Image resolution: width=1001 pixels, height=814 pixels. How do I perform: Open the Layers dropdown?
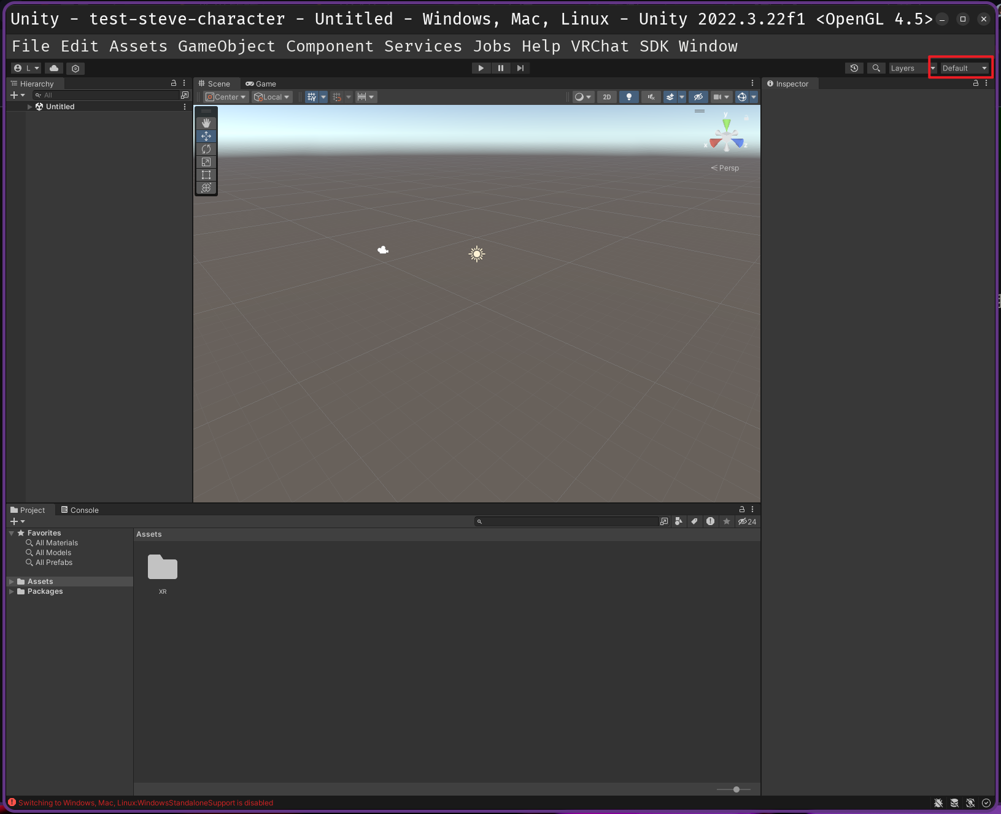pyautogui.click(x=912, y=68)
